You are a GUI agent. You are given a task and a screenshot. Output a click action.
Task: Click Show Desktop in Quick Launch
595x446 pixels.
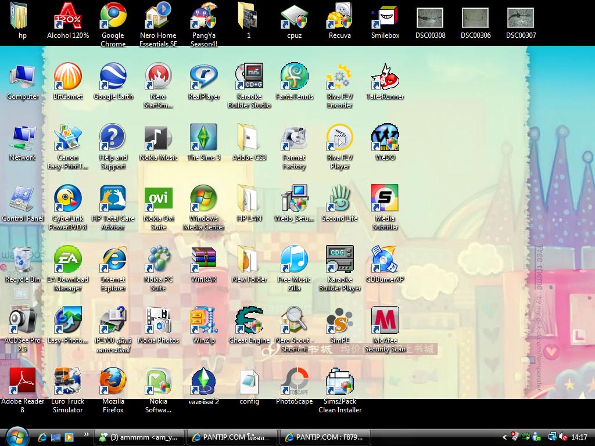click(x=56, y=437)
